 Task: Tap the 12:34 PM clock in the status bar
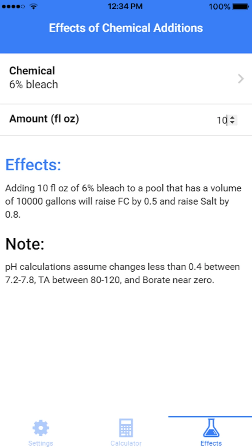[x=125, y=7]
